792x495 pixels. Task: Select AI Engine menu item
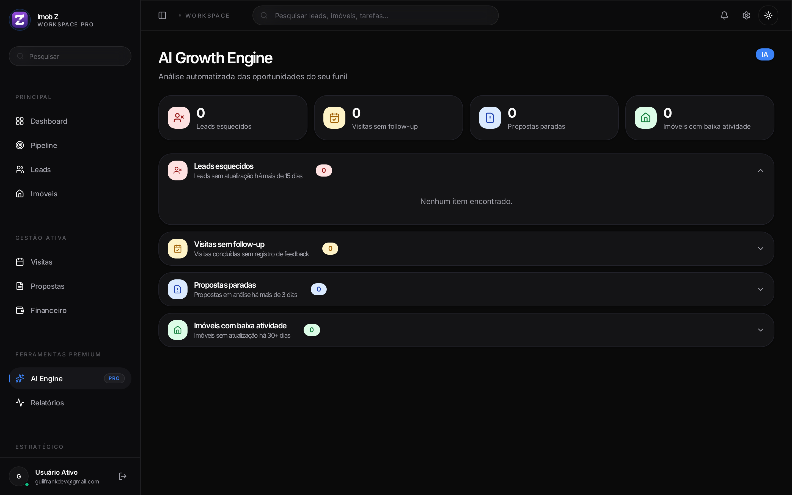tap(70, 378)
